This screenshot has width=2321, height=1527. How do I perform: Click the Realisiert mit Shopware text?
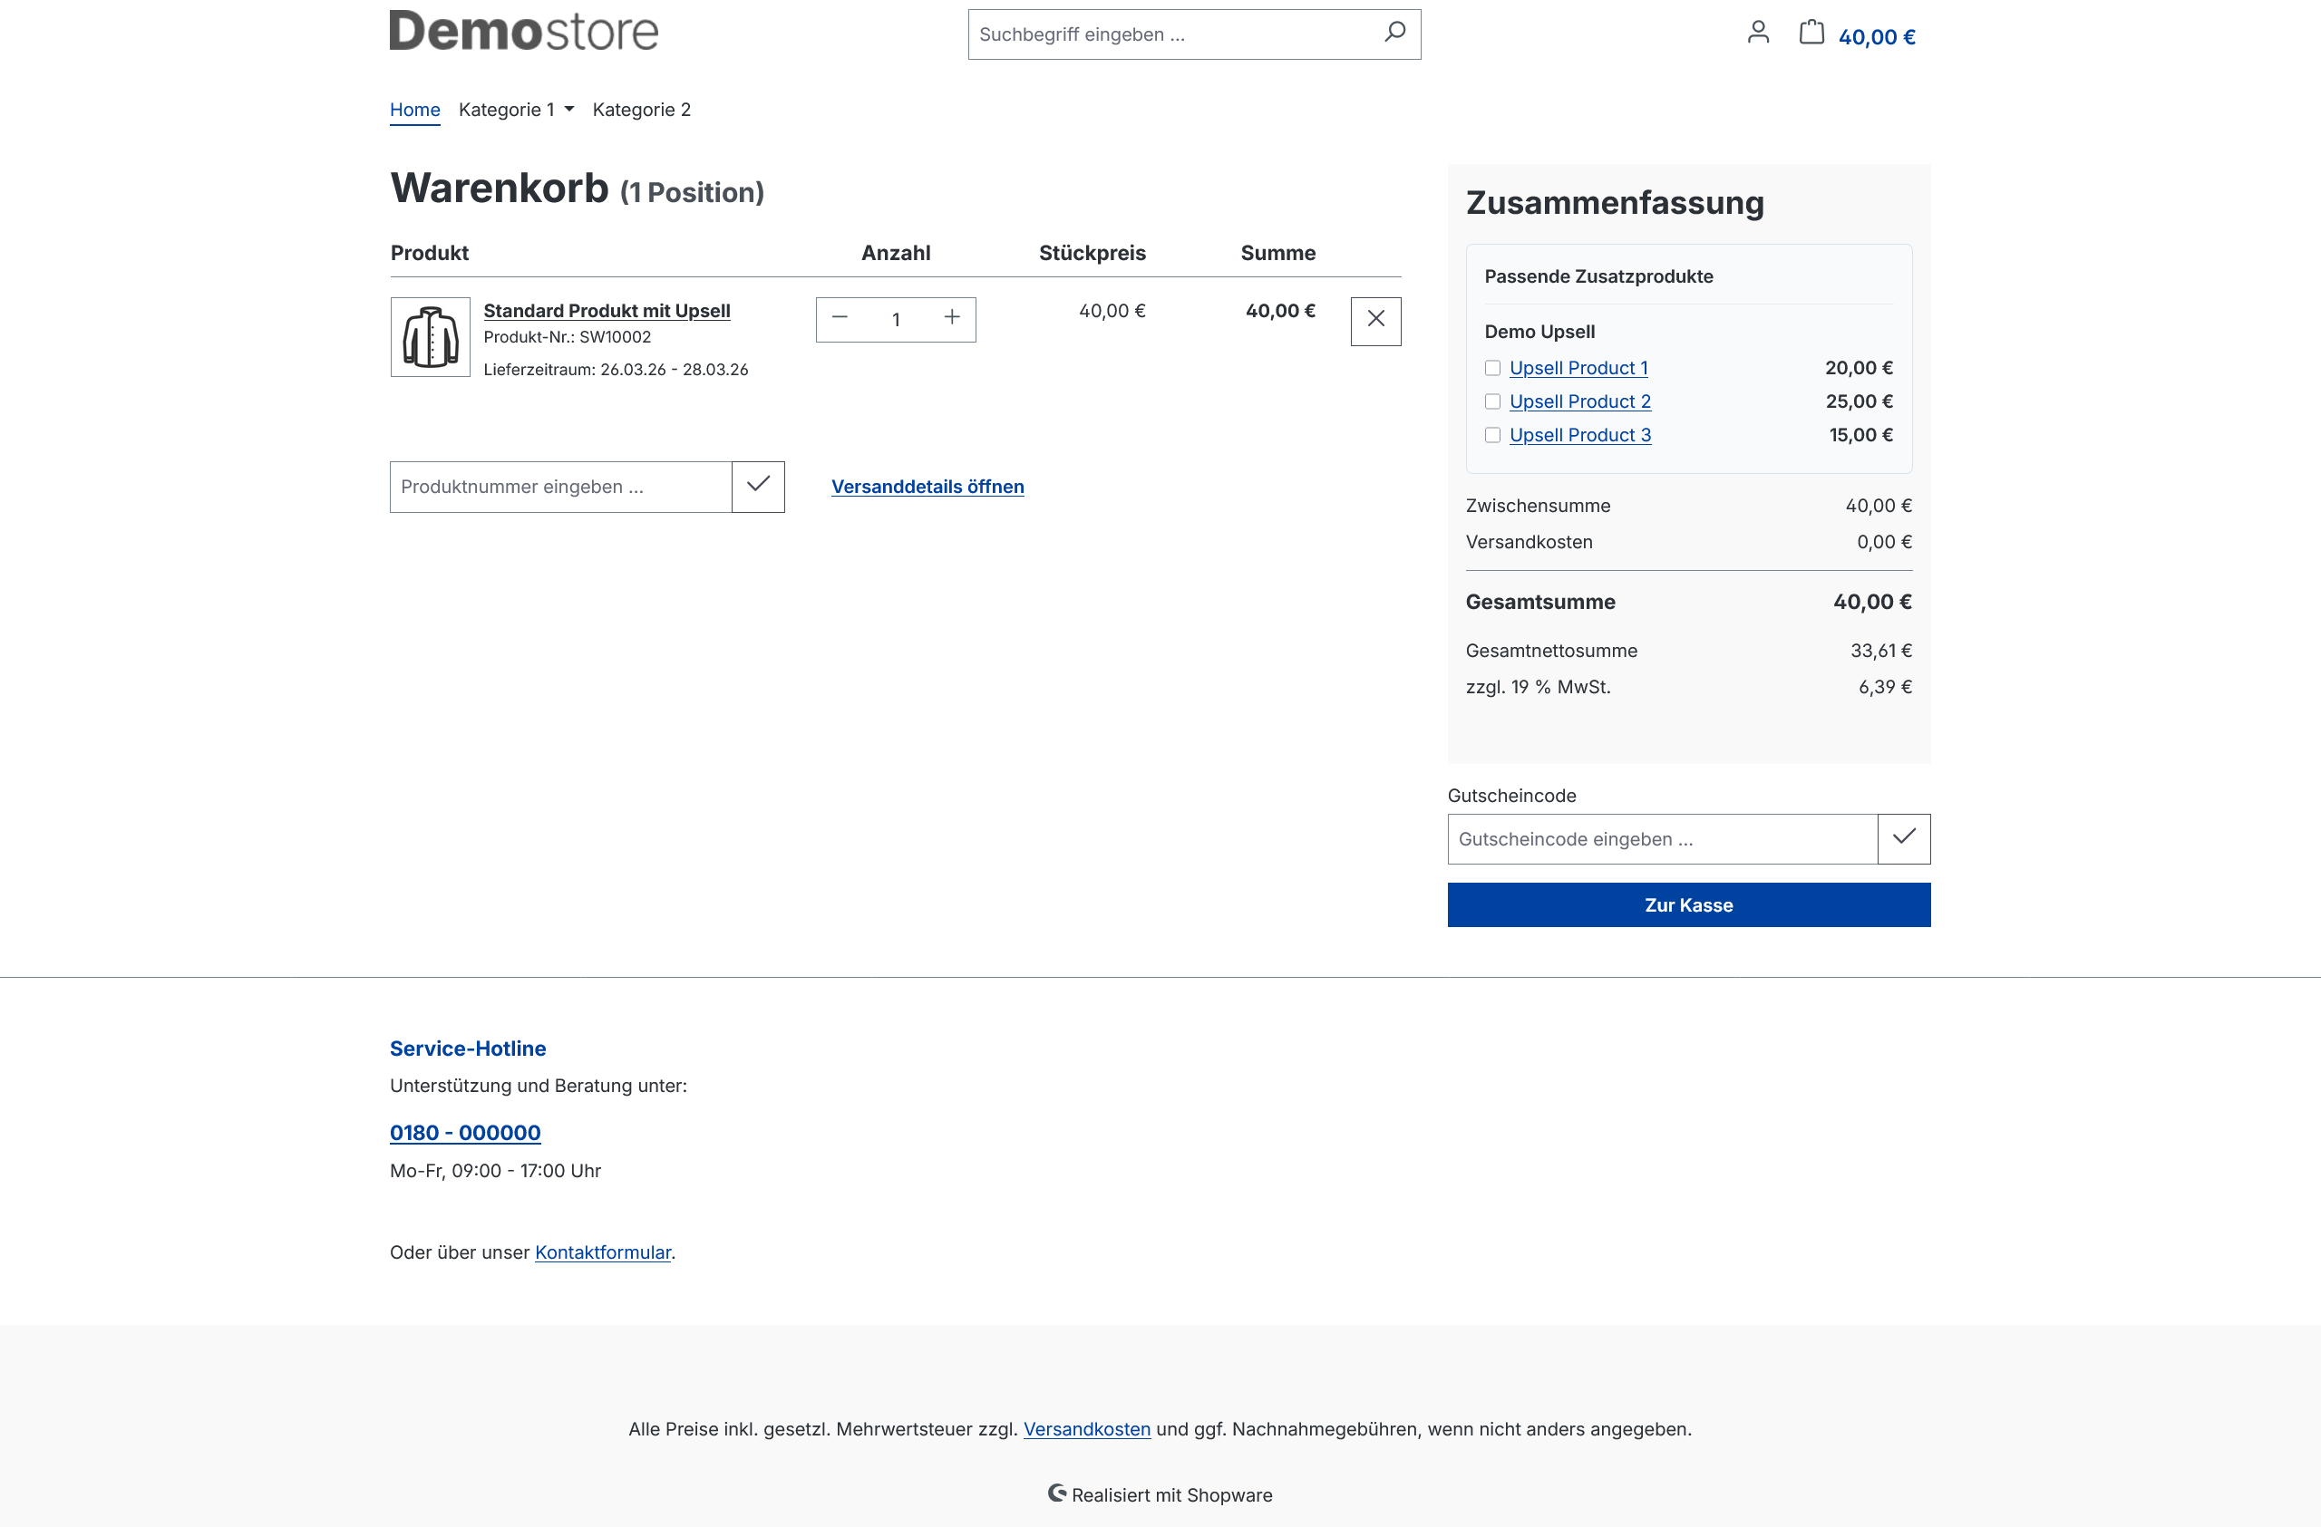[x=1171, y=1495]
